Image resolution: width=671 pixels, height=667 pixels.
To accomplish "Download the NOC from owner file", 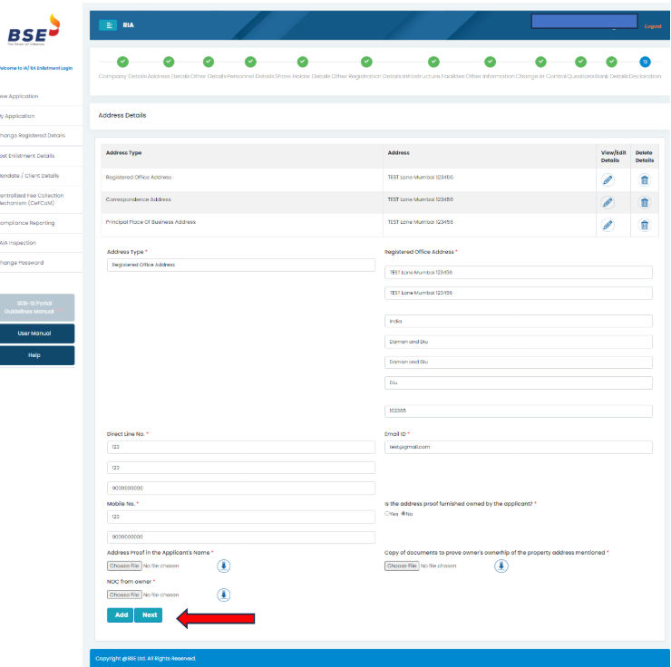I will coord(223,594).
